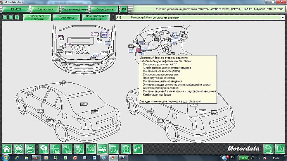Click Противоугонные системы entry

pyautogui.click(x=159, y=78)
